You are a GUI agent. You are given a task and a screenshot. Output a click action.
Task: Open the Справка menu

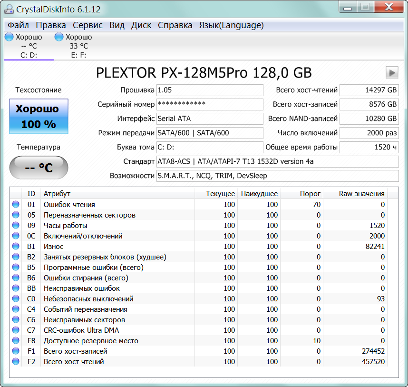pyautogui.click(x=175, y=25)
